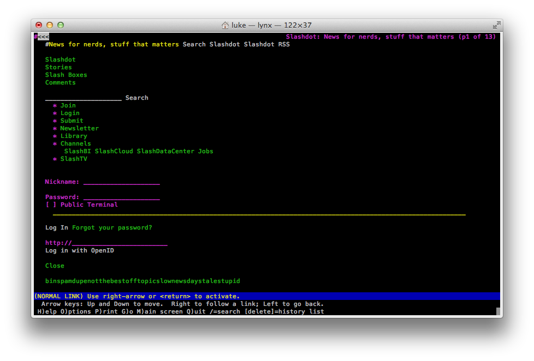
Task: Open the Stories link
Action: tap(58, 68)
